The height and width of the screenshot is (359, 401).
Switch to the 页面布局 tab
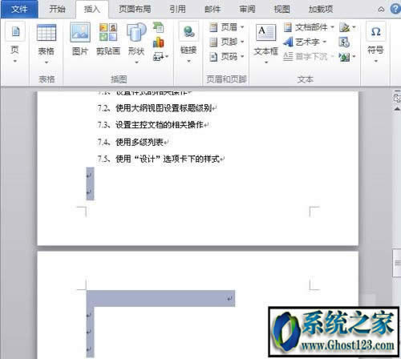[x=135, y=9]
